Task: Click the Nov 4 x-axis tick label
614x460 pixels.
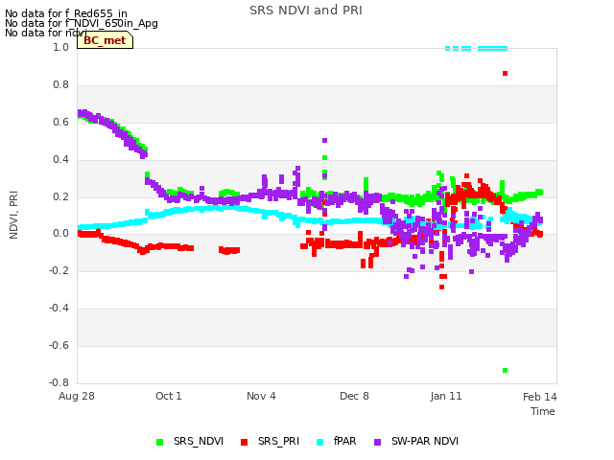Action: [261, 396]
